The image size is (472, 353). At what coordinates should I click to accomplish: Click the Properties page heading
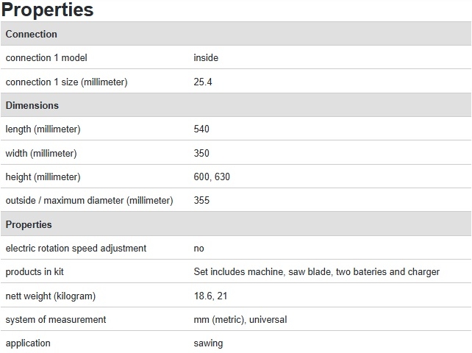coord(47,10)
